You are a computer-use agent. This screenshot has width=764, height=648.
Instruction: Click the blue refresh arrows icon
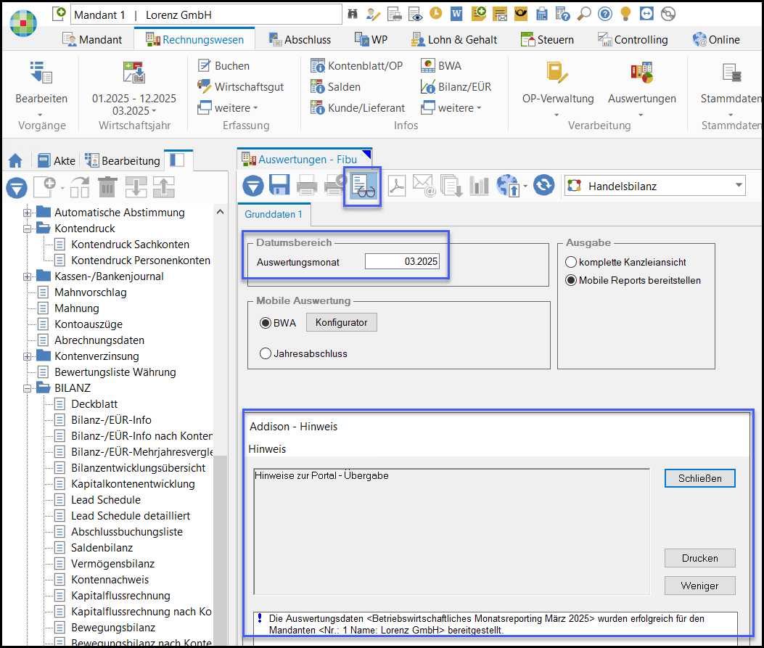point(543,186)
